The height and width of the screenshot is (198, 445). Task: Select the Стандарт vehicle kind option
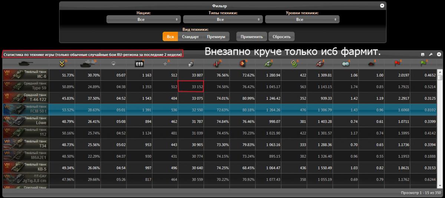[190, 37]
